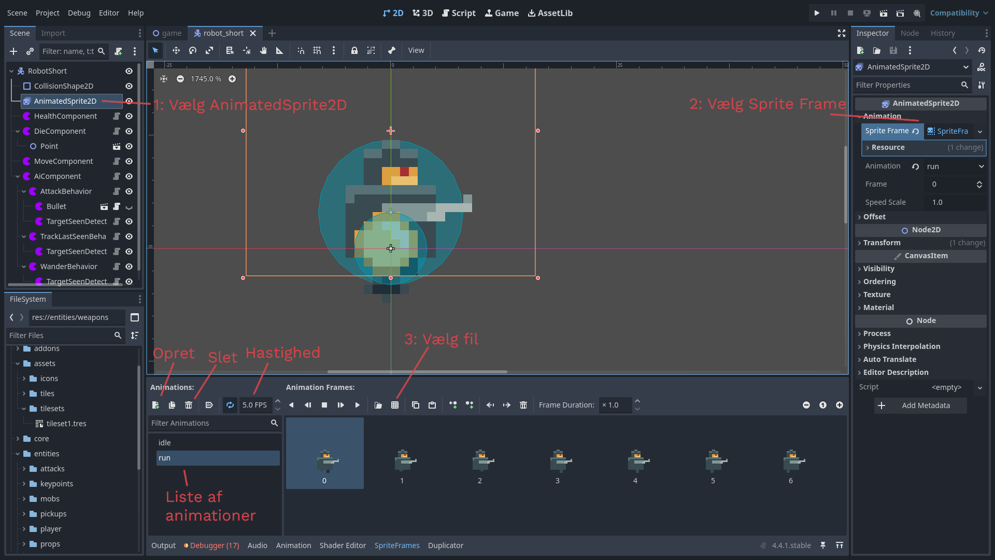Click Delete Animation trash icon
The height and width of the screenshot is (560, 995).
tap(189, 405)
